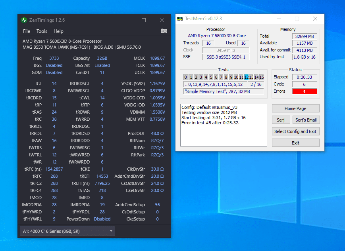Click the ZenTimings app logo icon
The image size is (345, 251).
click(24, 20)
